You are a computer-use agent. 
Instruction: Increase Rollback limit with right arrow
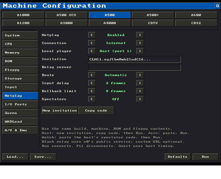[140, 91]
